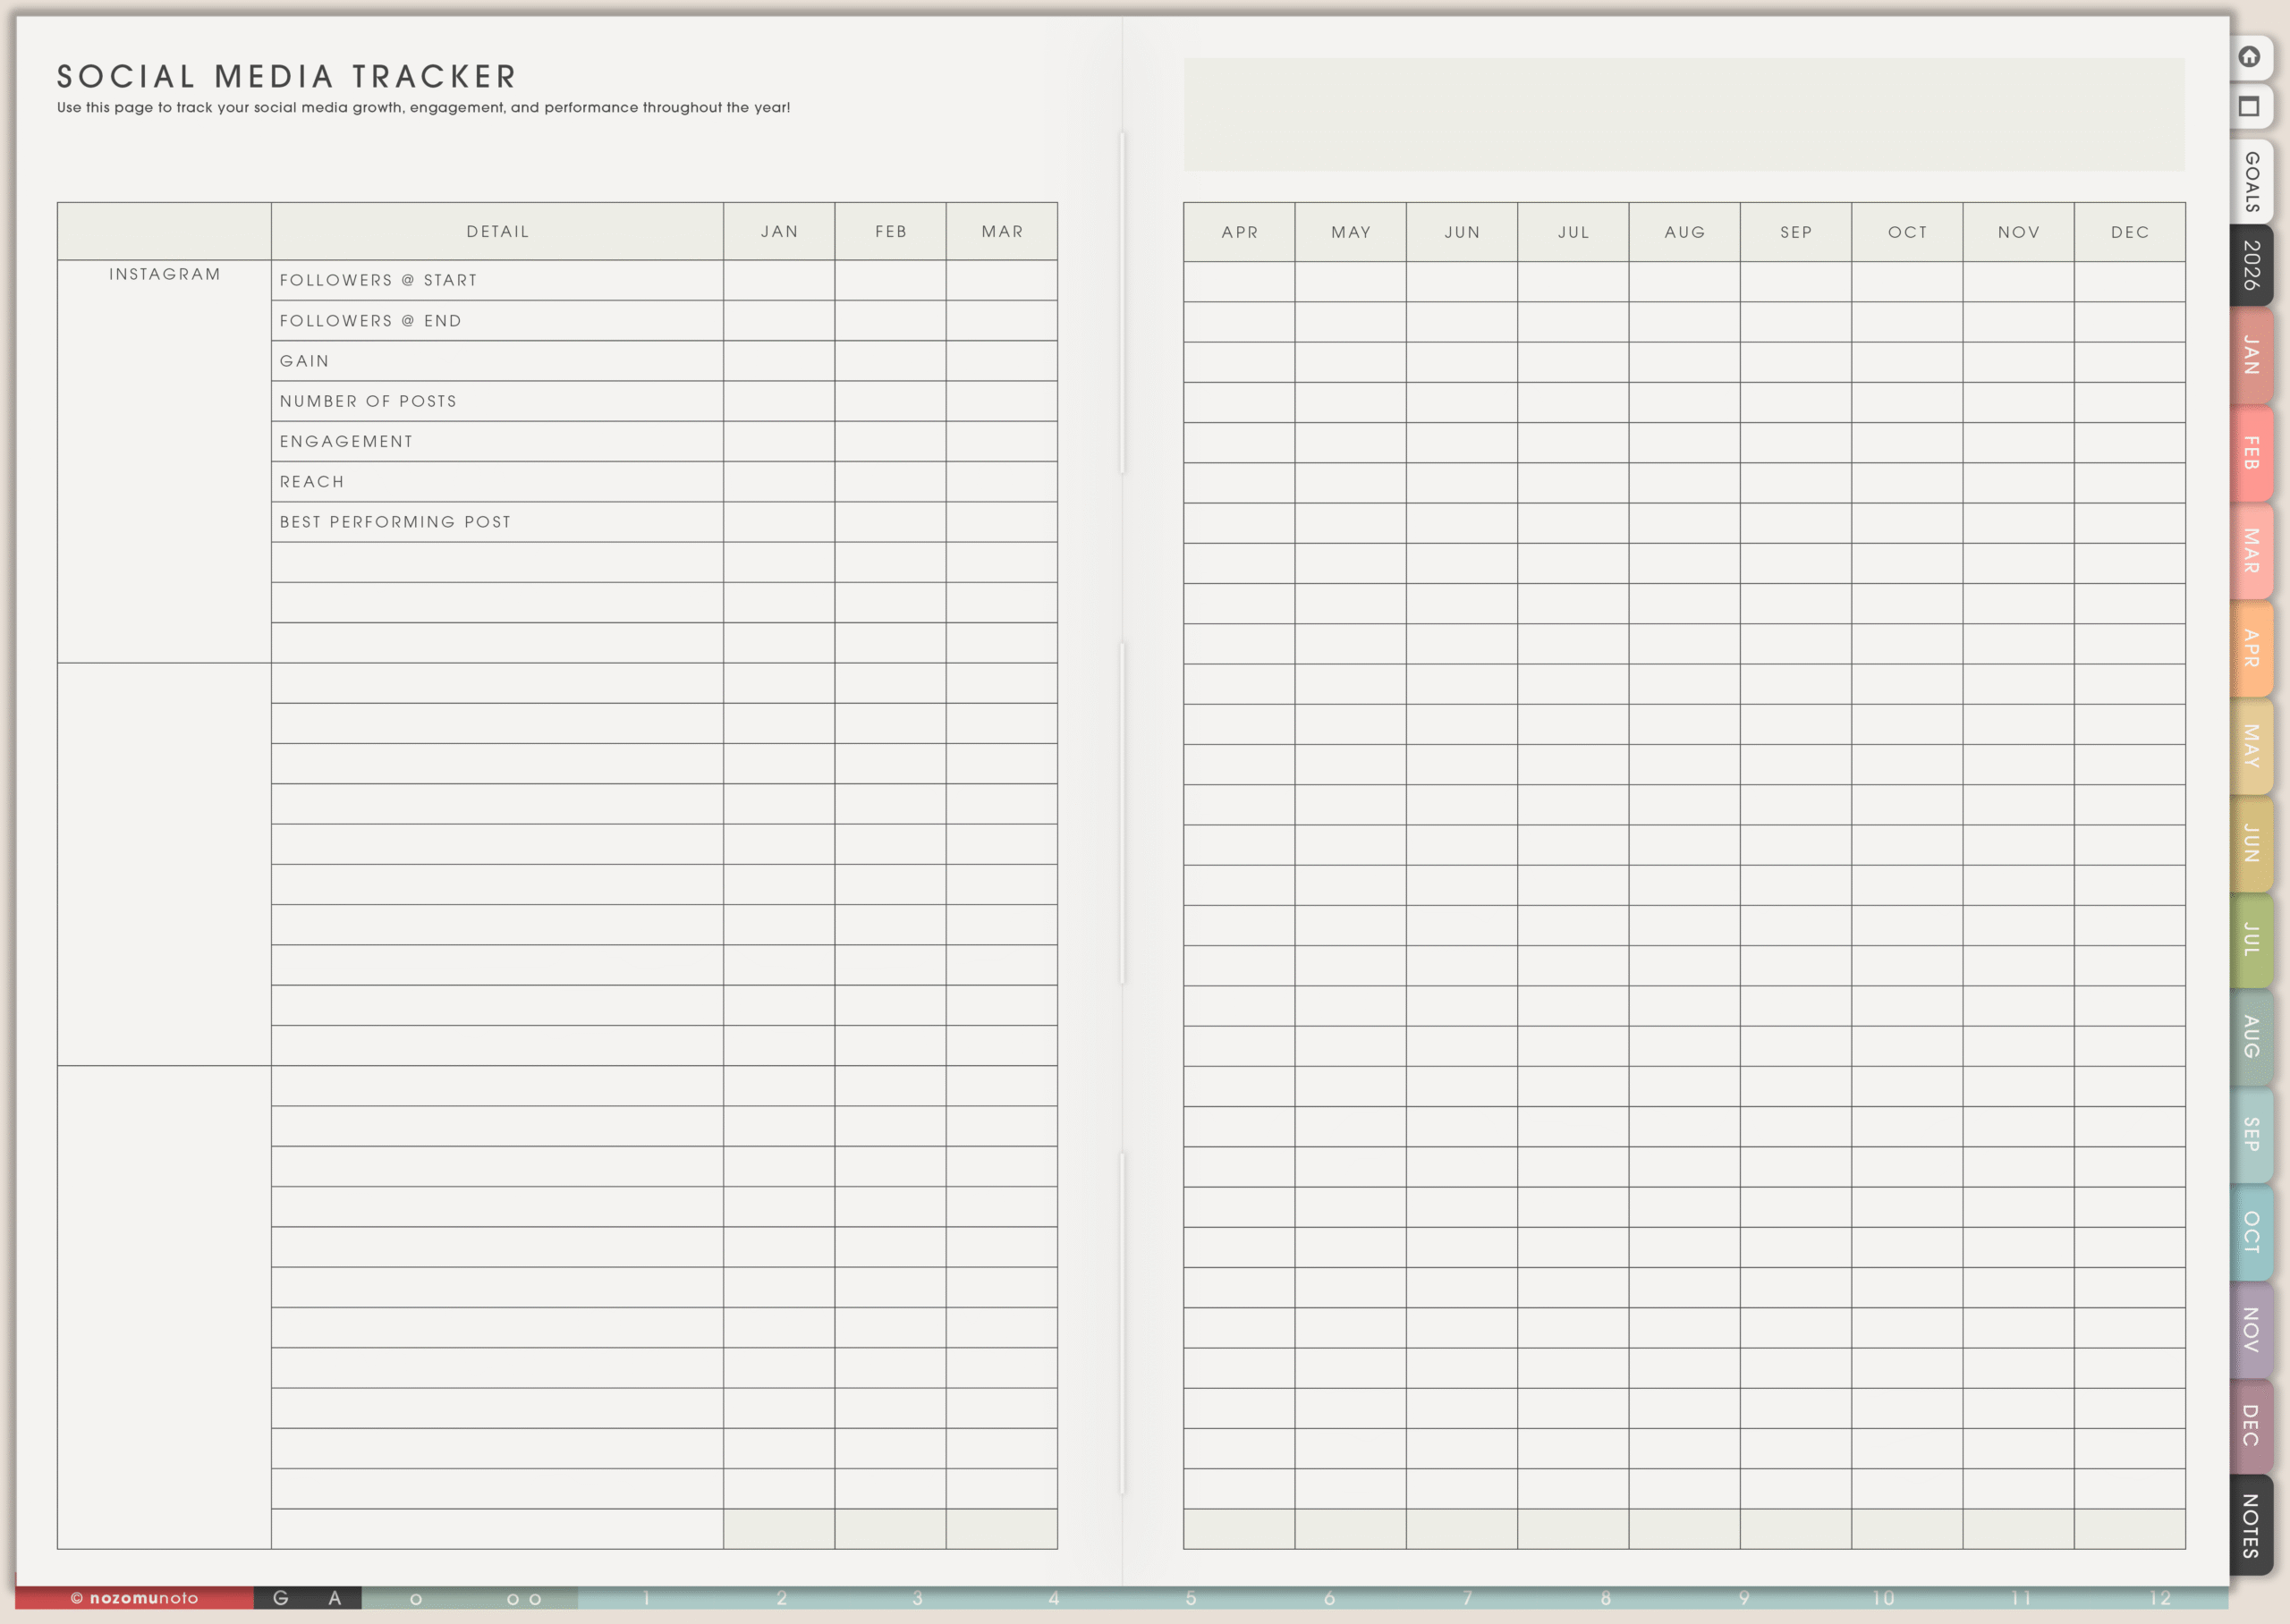Click the double circle icon in bottom bar
2290x1624 pixels.
524,1599
